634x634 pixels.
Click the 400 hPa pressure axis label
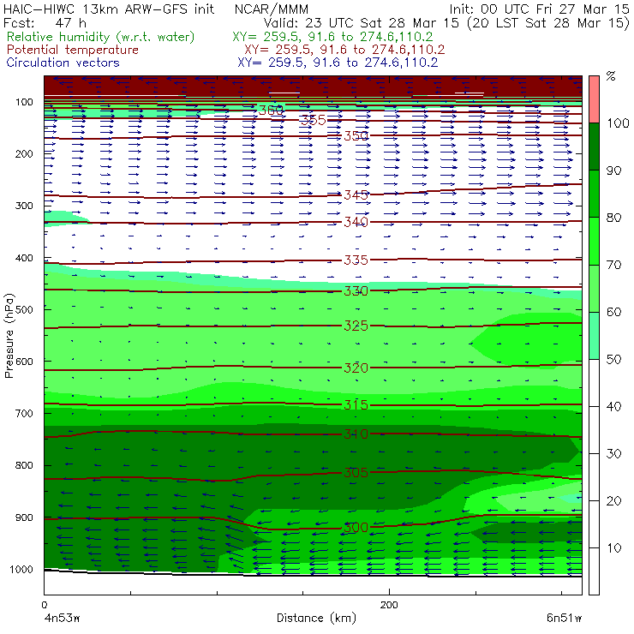[24, 258]
